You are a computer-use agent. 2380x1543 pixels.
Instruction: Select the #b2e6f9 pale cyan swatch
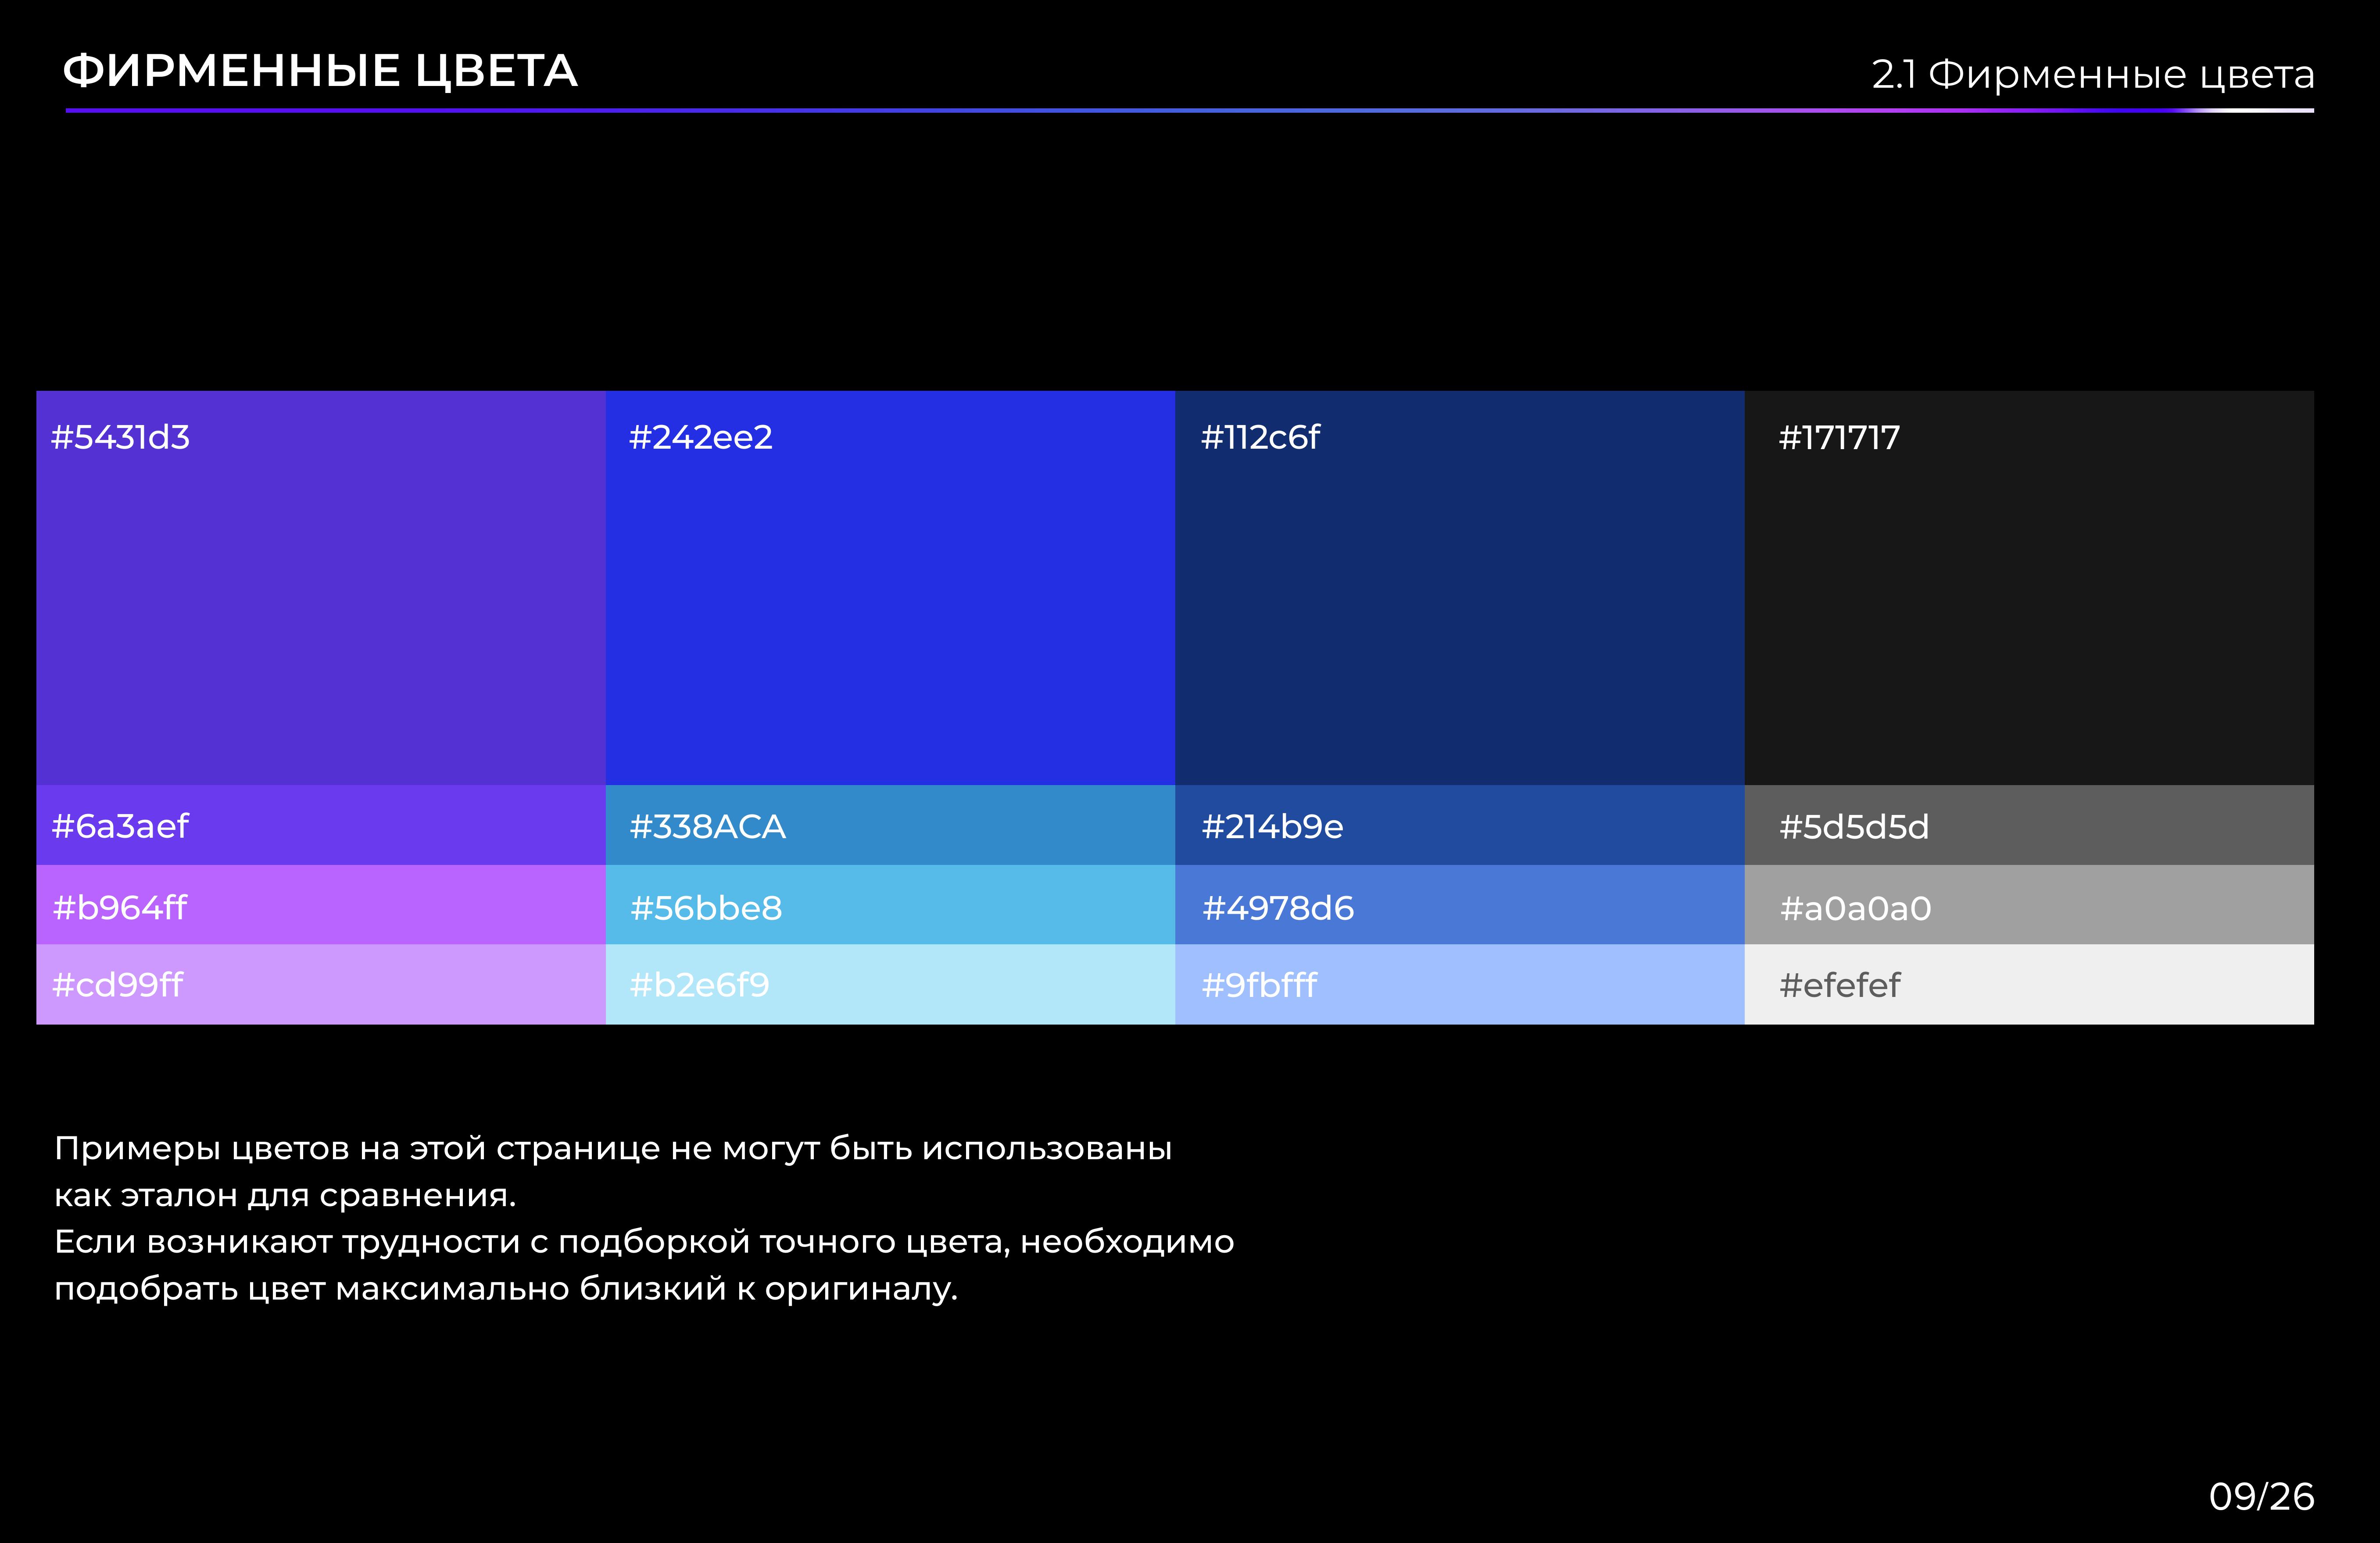pyautogui.click(x=890, y=984)
